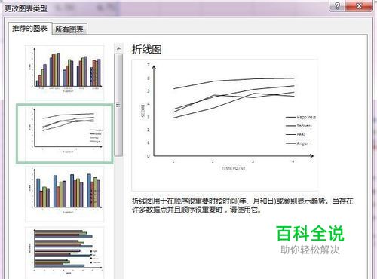Screen dimensions: 377x279
Task: Click the 折线图 heading text
Action: point(147,49)
